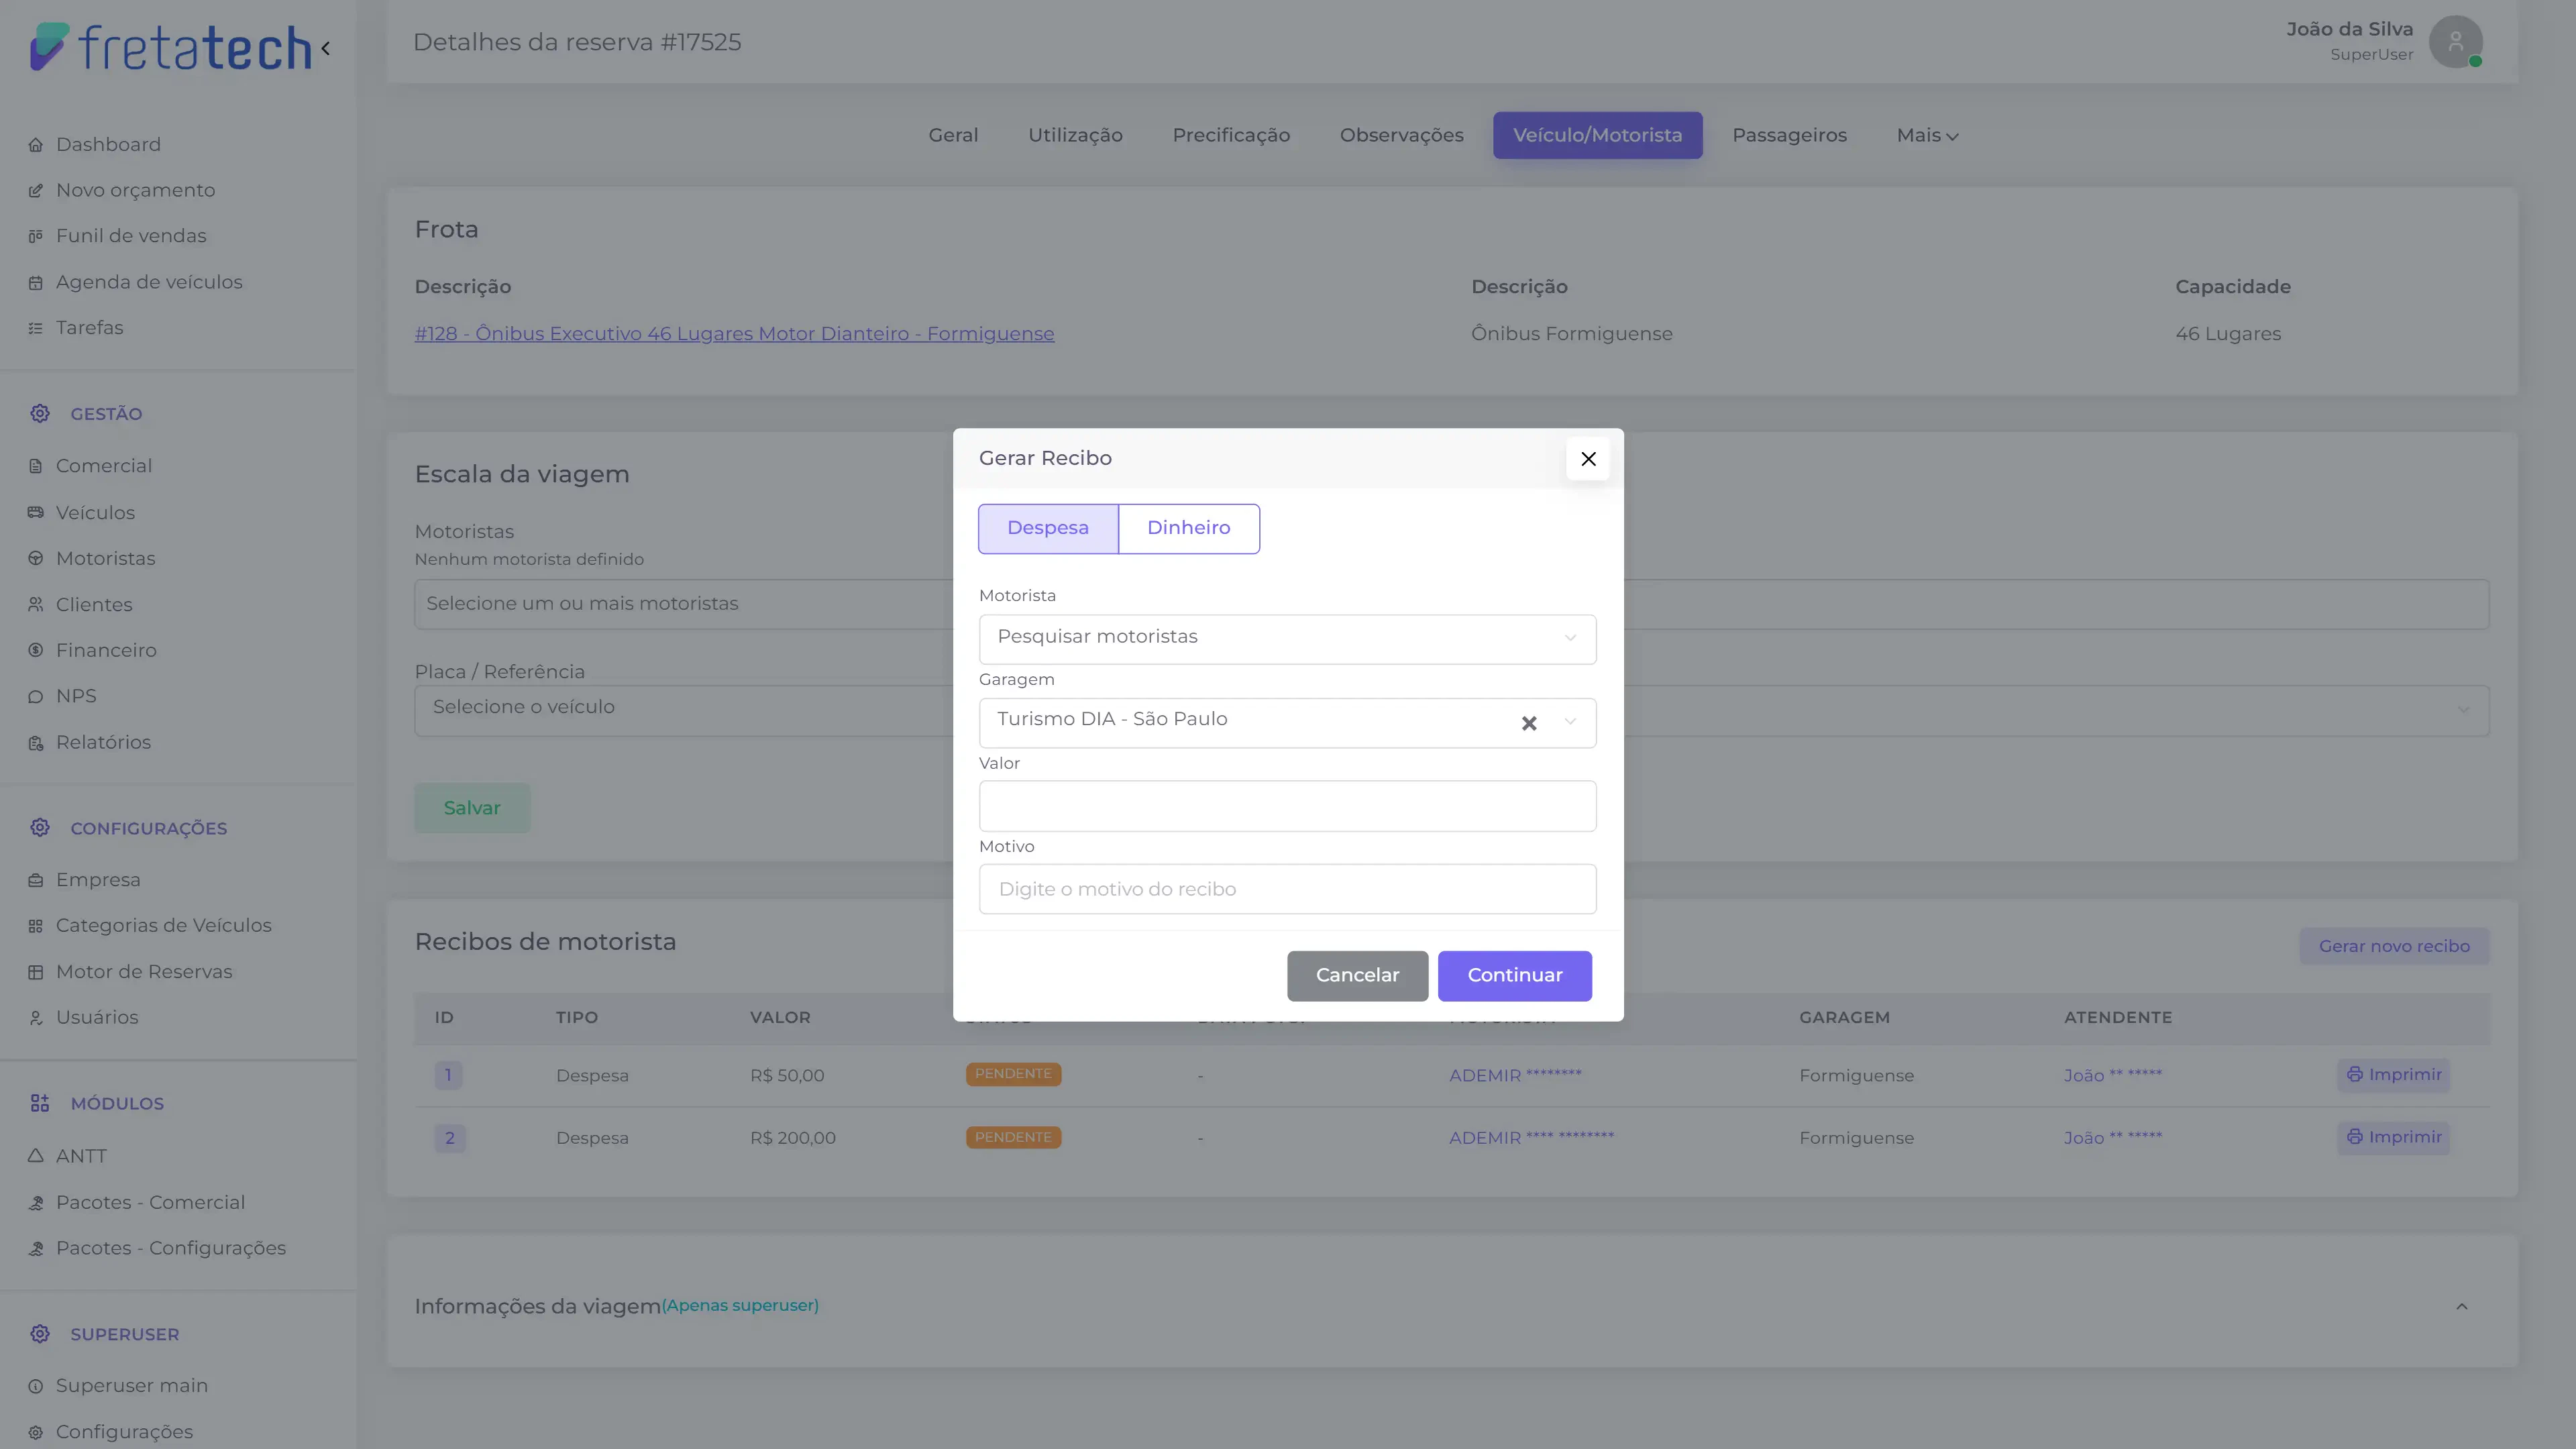This screenshot has width=2576, height=1449.
Task: Open Financeiro icon in sidebar
Action: pos(36,651)
